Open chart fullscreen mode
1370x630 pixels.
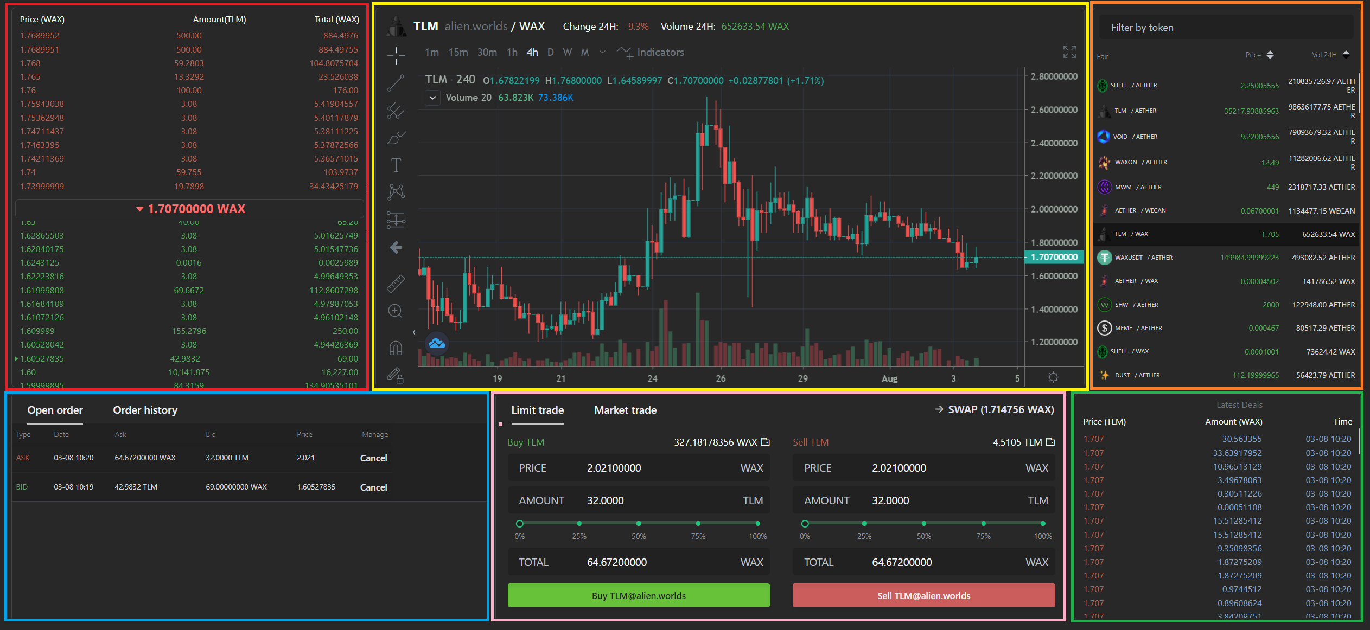click(1069, 52)
